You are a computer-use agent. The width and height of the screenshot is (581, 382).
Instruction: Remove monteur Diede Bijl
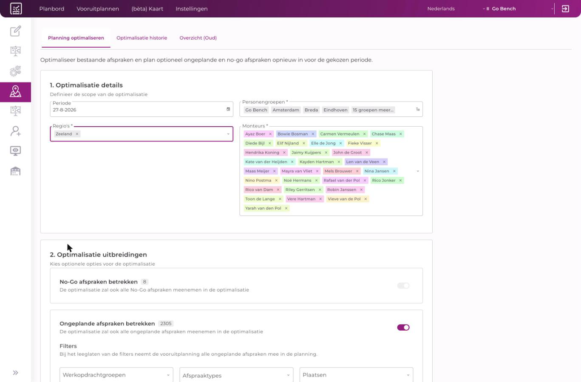[x=269, y=143]
